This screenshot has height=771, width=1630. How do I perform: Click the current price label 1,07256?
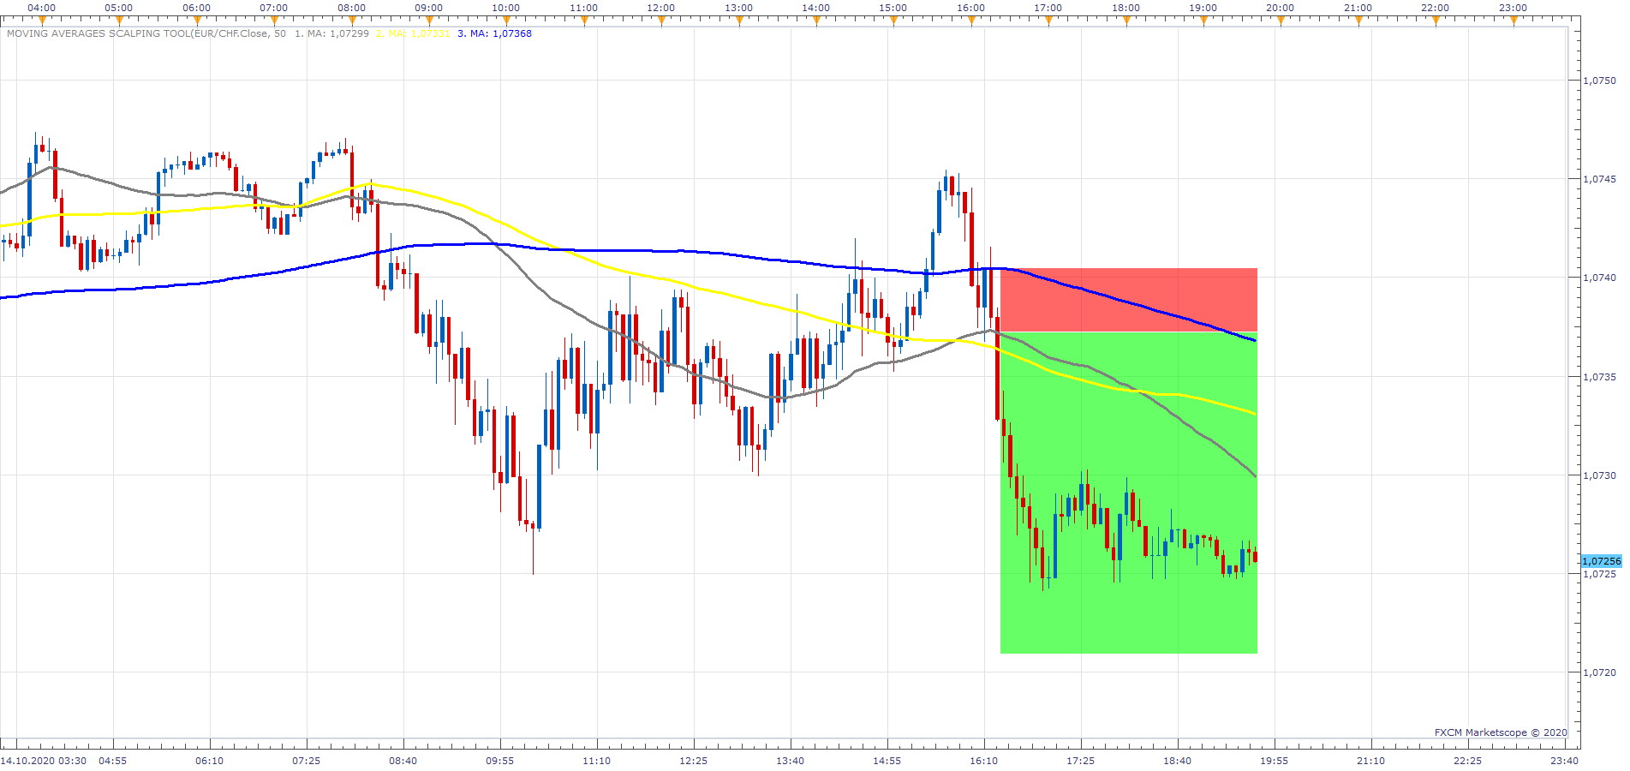click(1601, 561)
